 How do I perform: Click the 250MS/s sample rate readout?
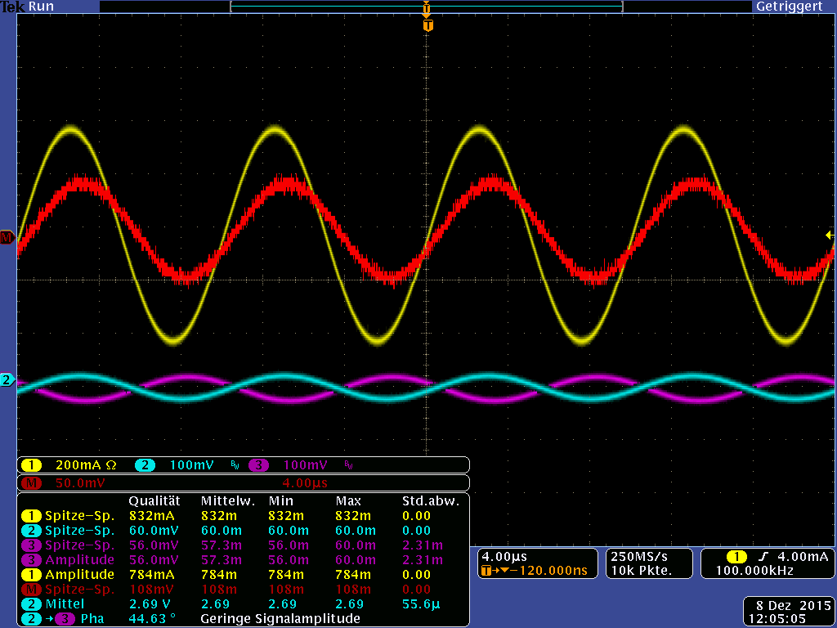[639, 557]
